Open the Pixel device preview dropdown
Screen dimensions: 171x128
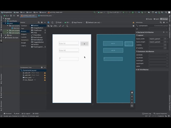pyautogui.click(x=59, y=22)
